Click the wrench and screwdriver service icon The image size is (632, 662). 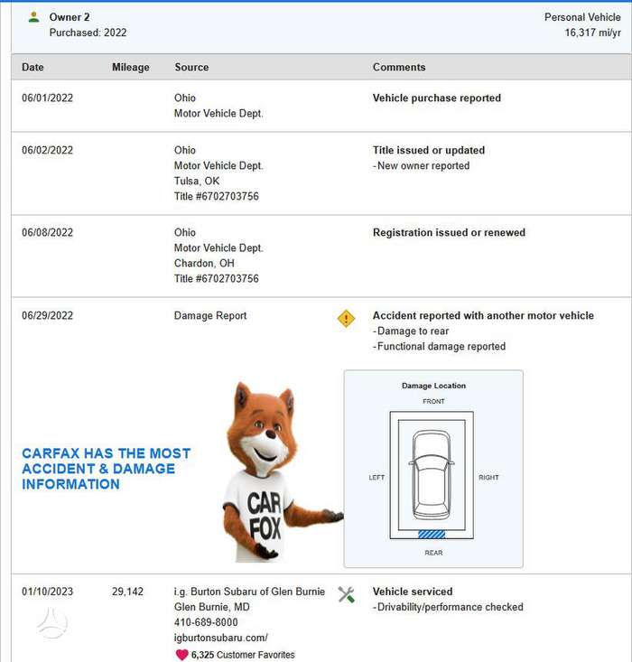click(346, 594)
